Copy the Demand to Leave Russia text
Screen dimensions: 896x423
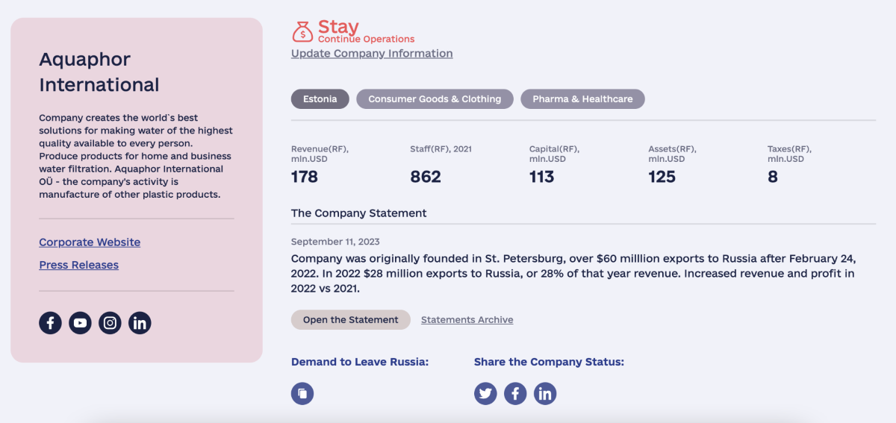click(302, 393)
